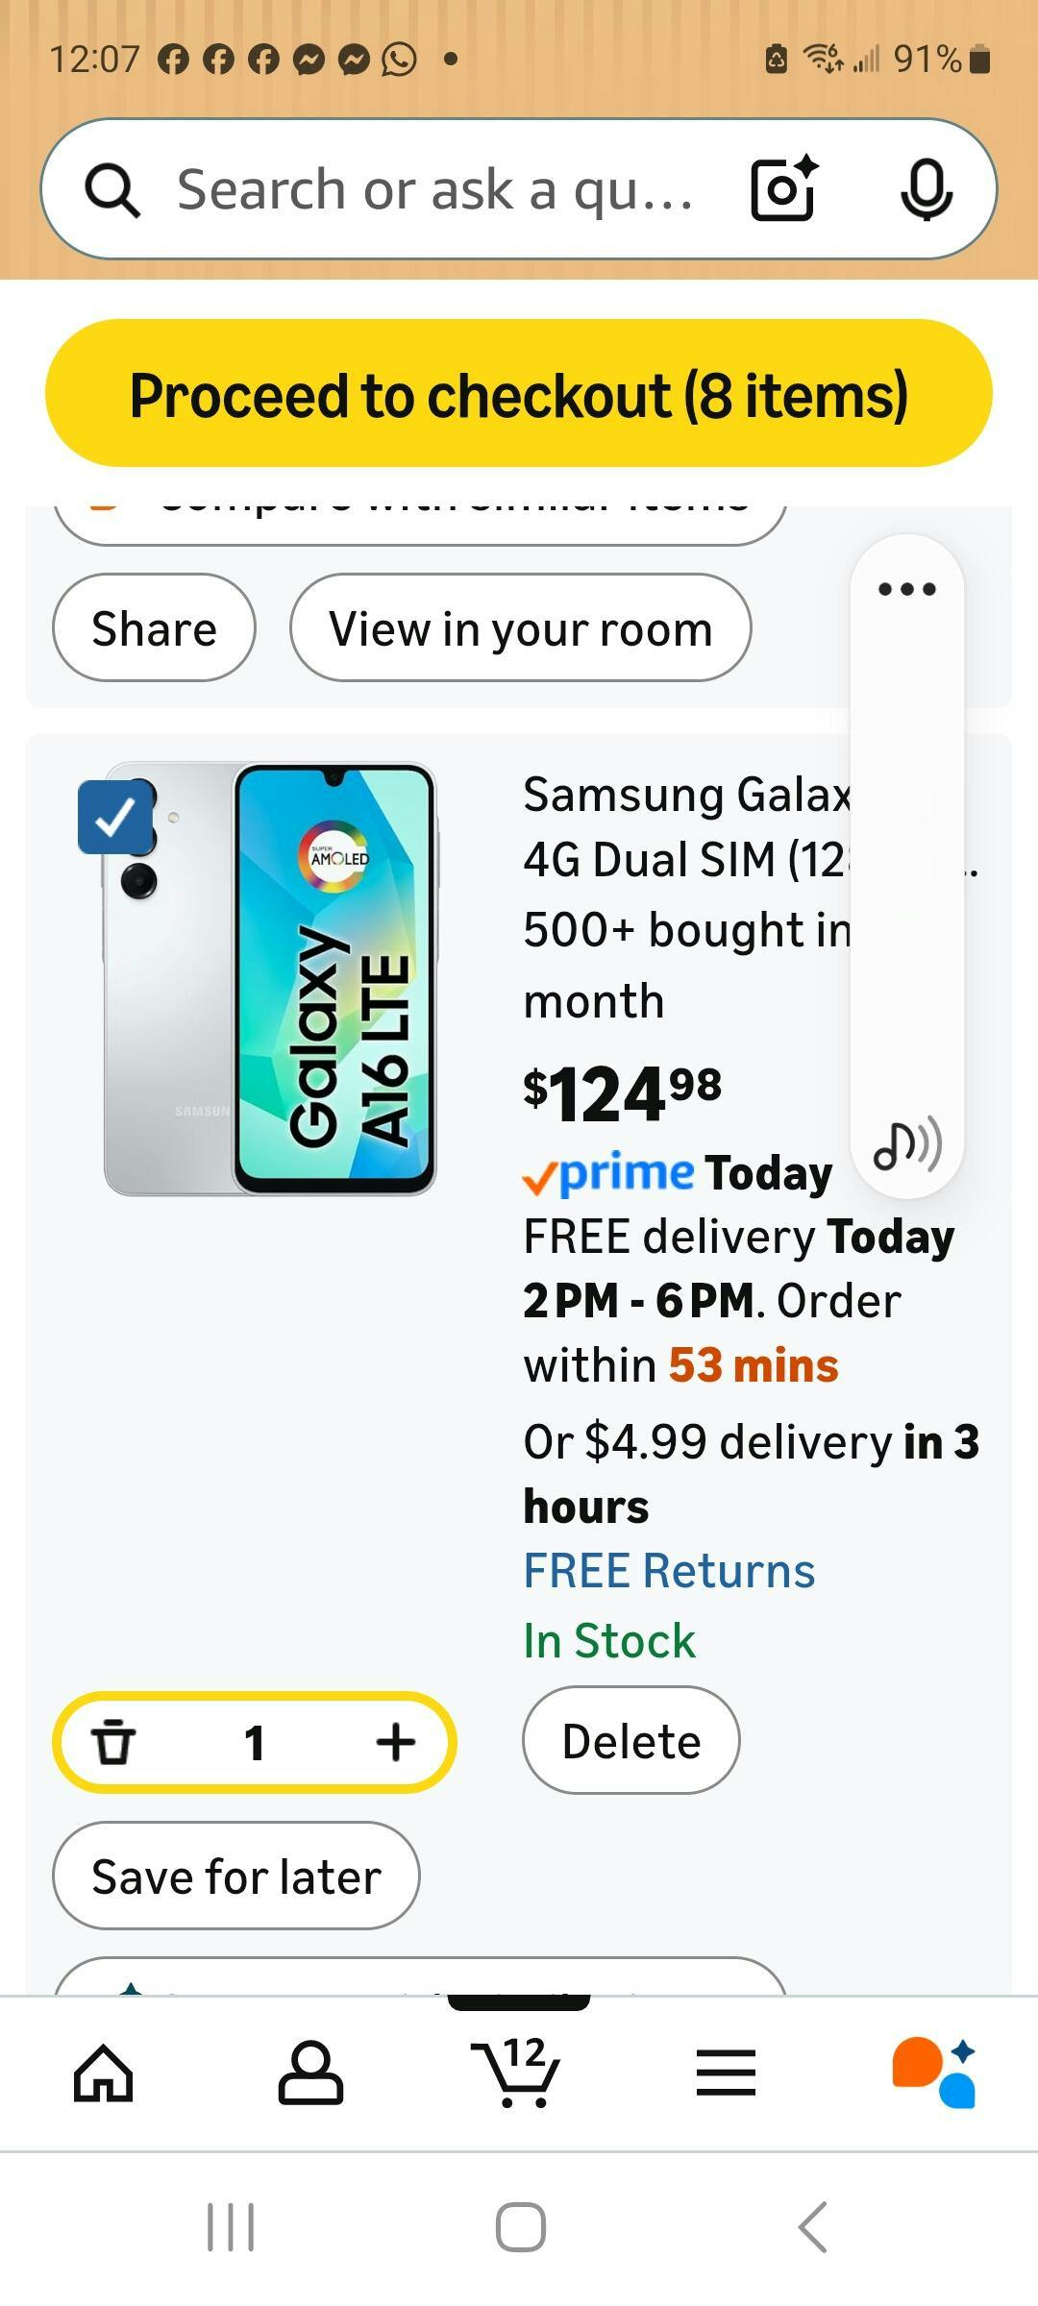Tap the camera lens search icon

pyautogui.click(x=783, y=188)
